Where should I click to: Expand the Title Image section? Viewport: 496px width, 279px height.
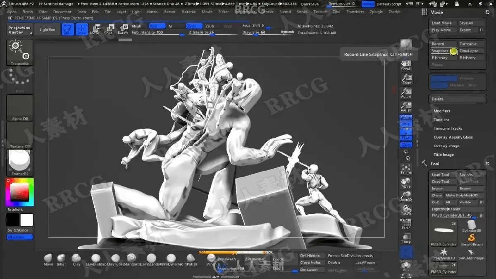(444, 155)
